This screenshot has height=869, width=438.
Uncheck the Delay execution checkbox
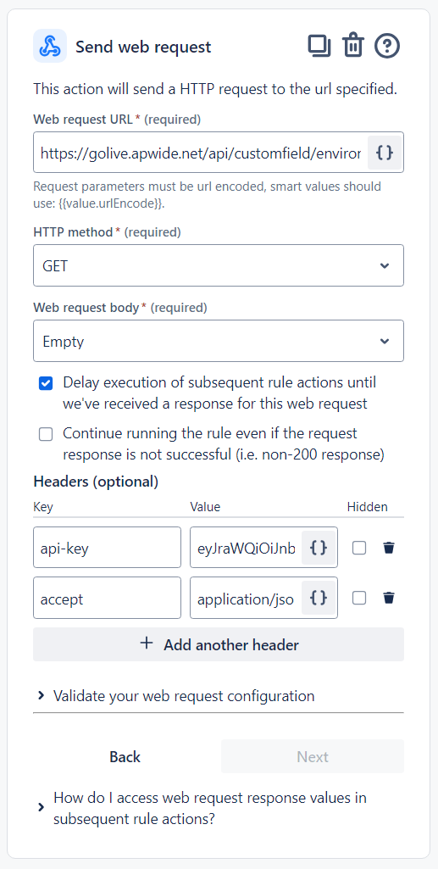[46, 383]
